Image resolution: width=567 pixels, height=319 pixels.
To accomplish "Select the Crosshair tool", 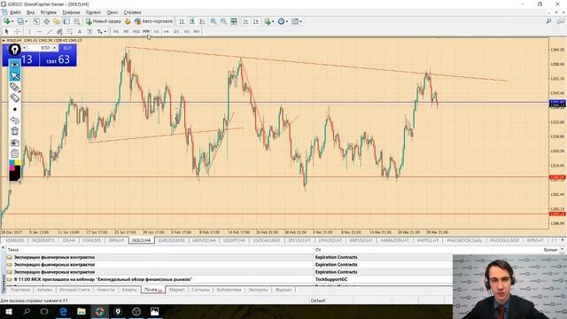I will pyautogui.click(x=17, y=32).
